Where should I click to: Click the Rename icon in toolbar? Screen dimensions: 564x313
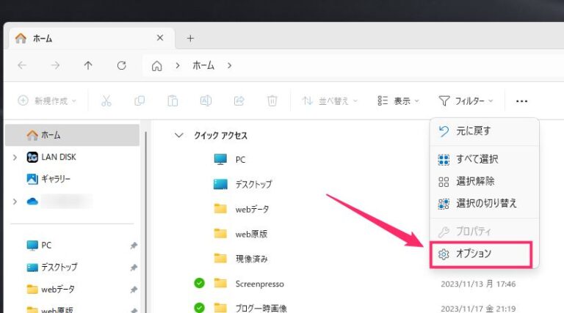coord(206,101)
